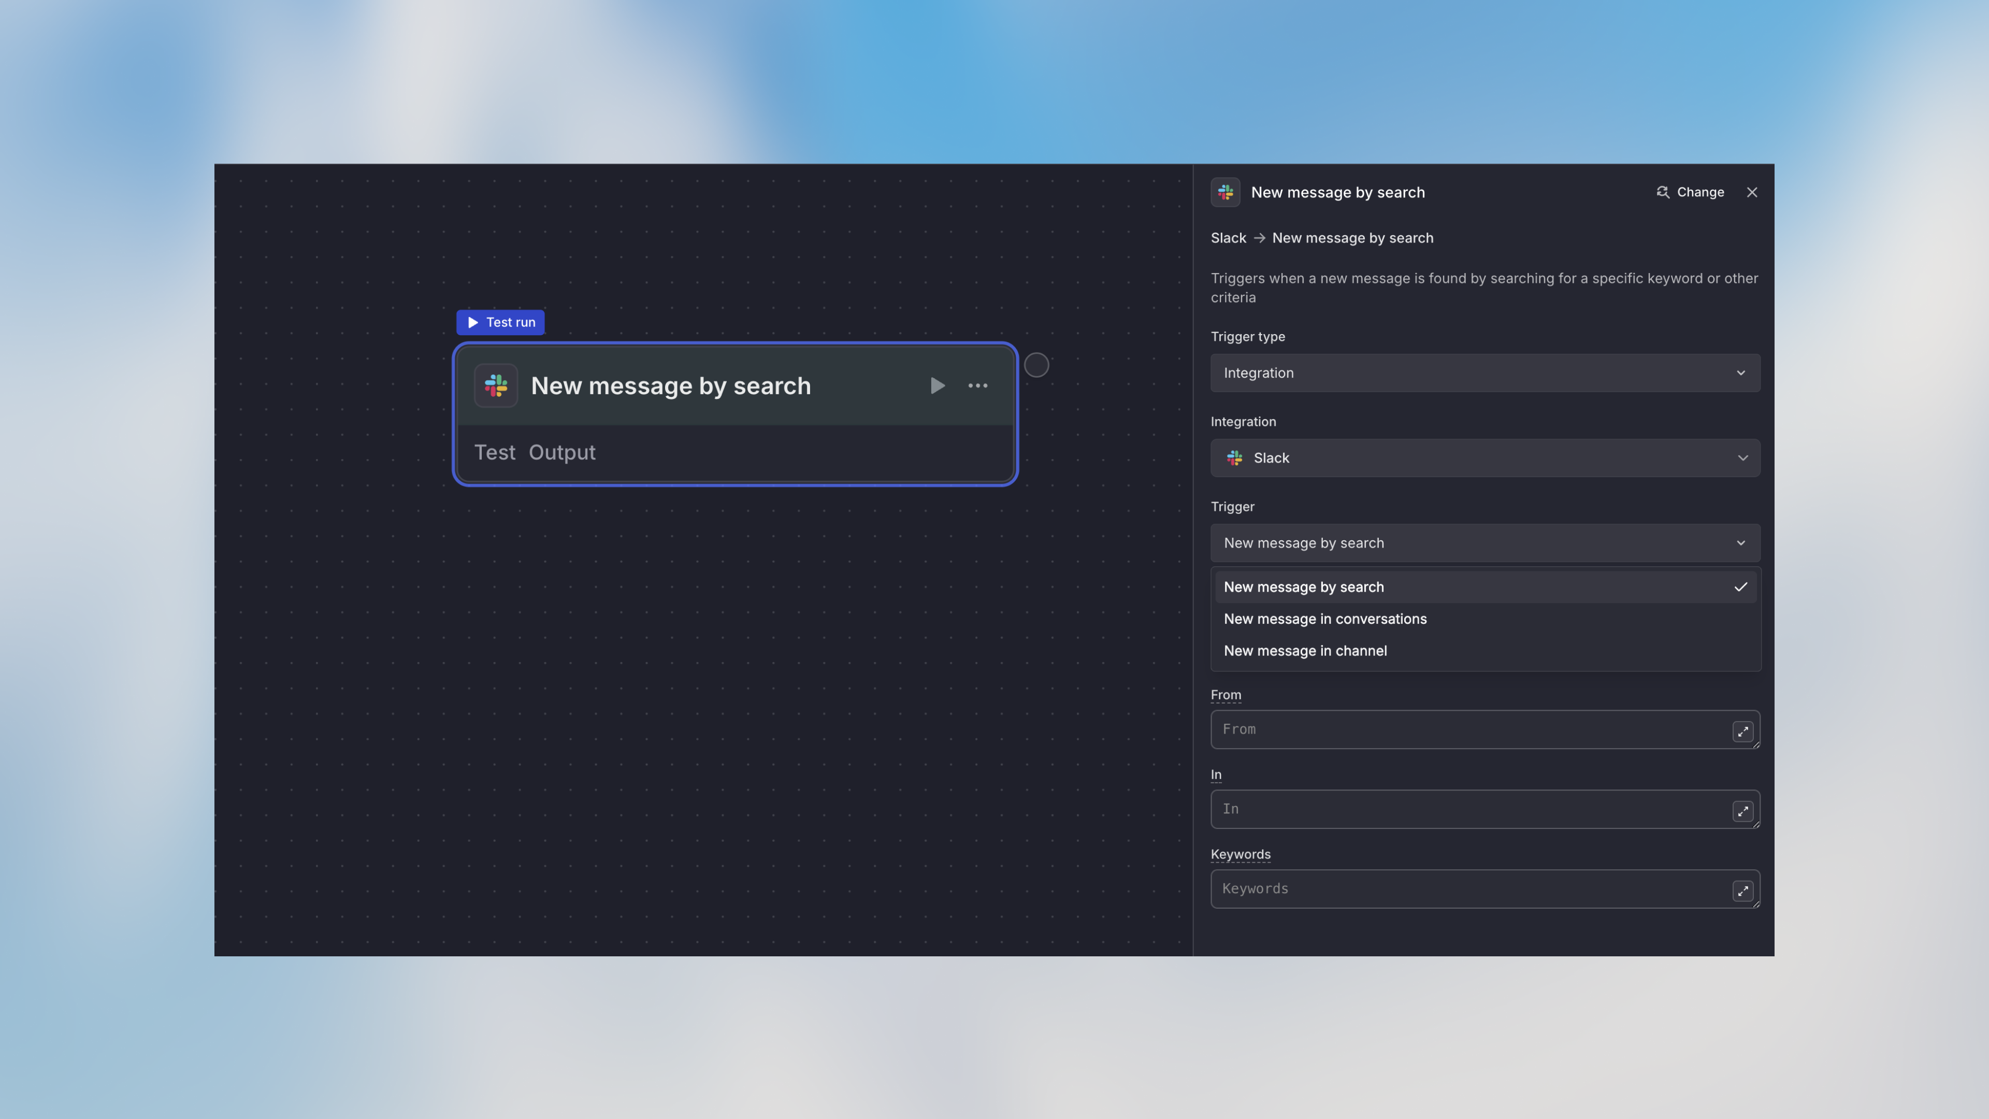This screenshot has height=1119, width=1989.
Task: Switch to the node's Output tab
Action: [561, 453]
